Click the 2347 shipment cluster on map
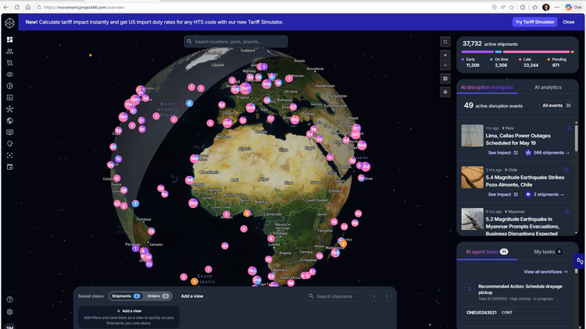This screenshot has width=586, height=329. (245, 88)
